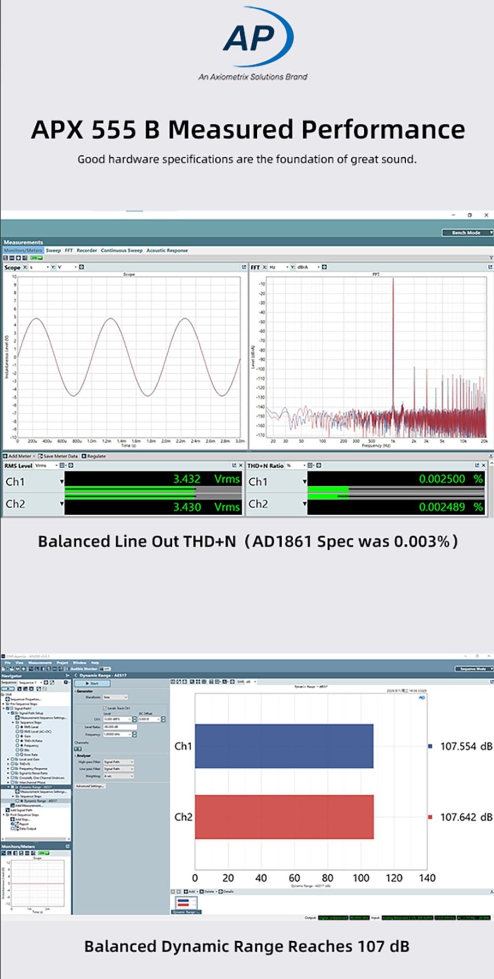Open the Recorder tab
Viewport: 494px width, 979px height.
coord(87,250)
